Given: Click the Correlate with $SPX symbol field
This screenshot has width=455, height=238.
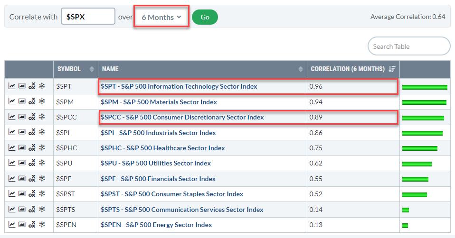Looking at the screenshot, I should point(88,17).
